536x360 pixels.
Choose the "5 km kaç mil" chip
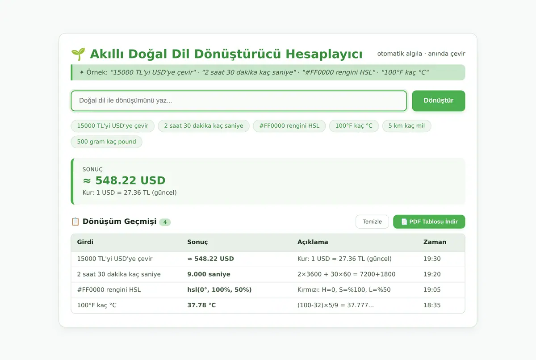406,126
